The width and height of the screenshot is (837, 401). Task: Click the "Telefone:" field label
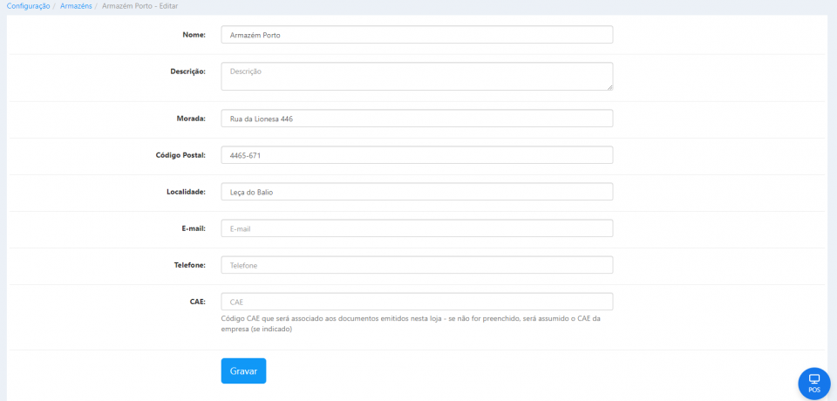pos(189,265)
